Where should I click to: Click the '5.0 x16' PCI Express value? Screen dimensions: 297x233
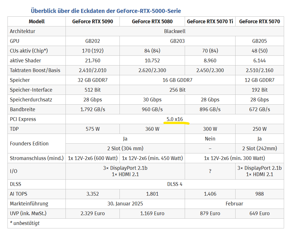(175, 119)
